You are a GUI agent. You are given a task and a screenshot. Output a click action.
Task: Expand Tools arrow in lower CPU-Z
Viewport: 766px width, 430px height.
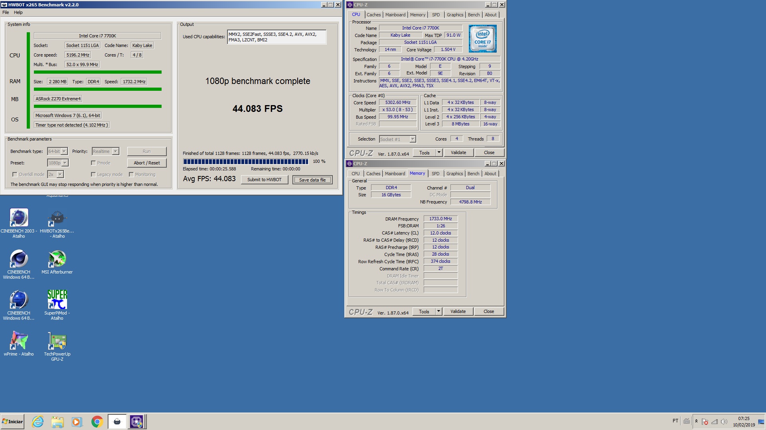(x=438, y=311)
